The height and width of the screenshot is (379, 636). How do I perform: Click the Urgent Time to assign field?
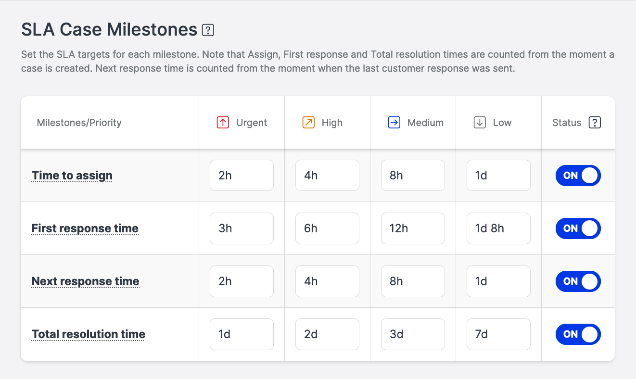242,176
